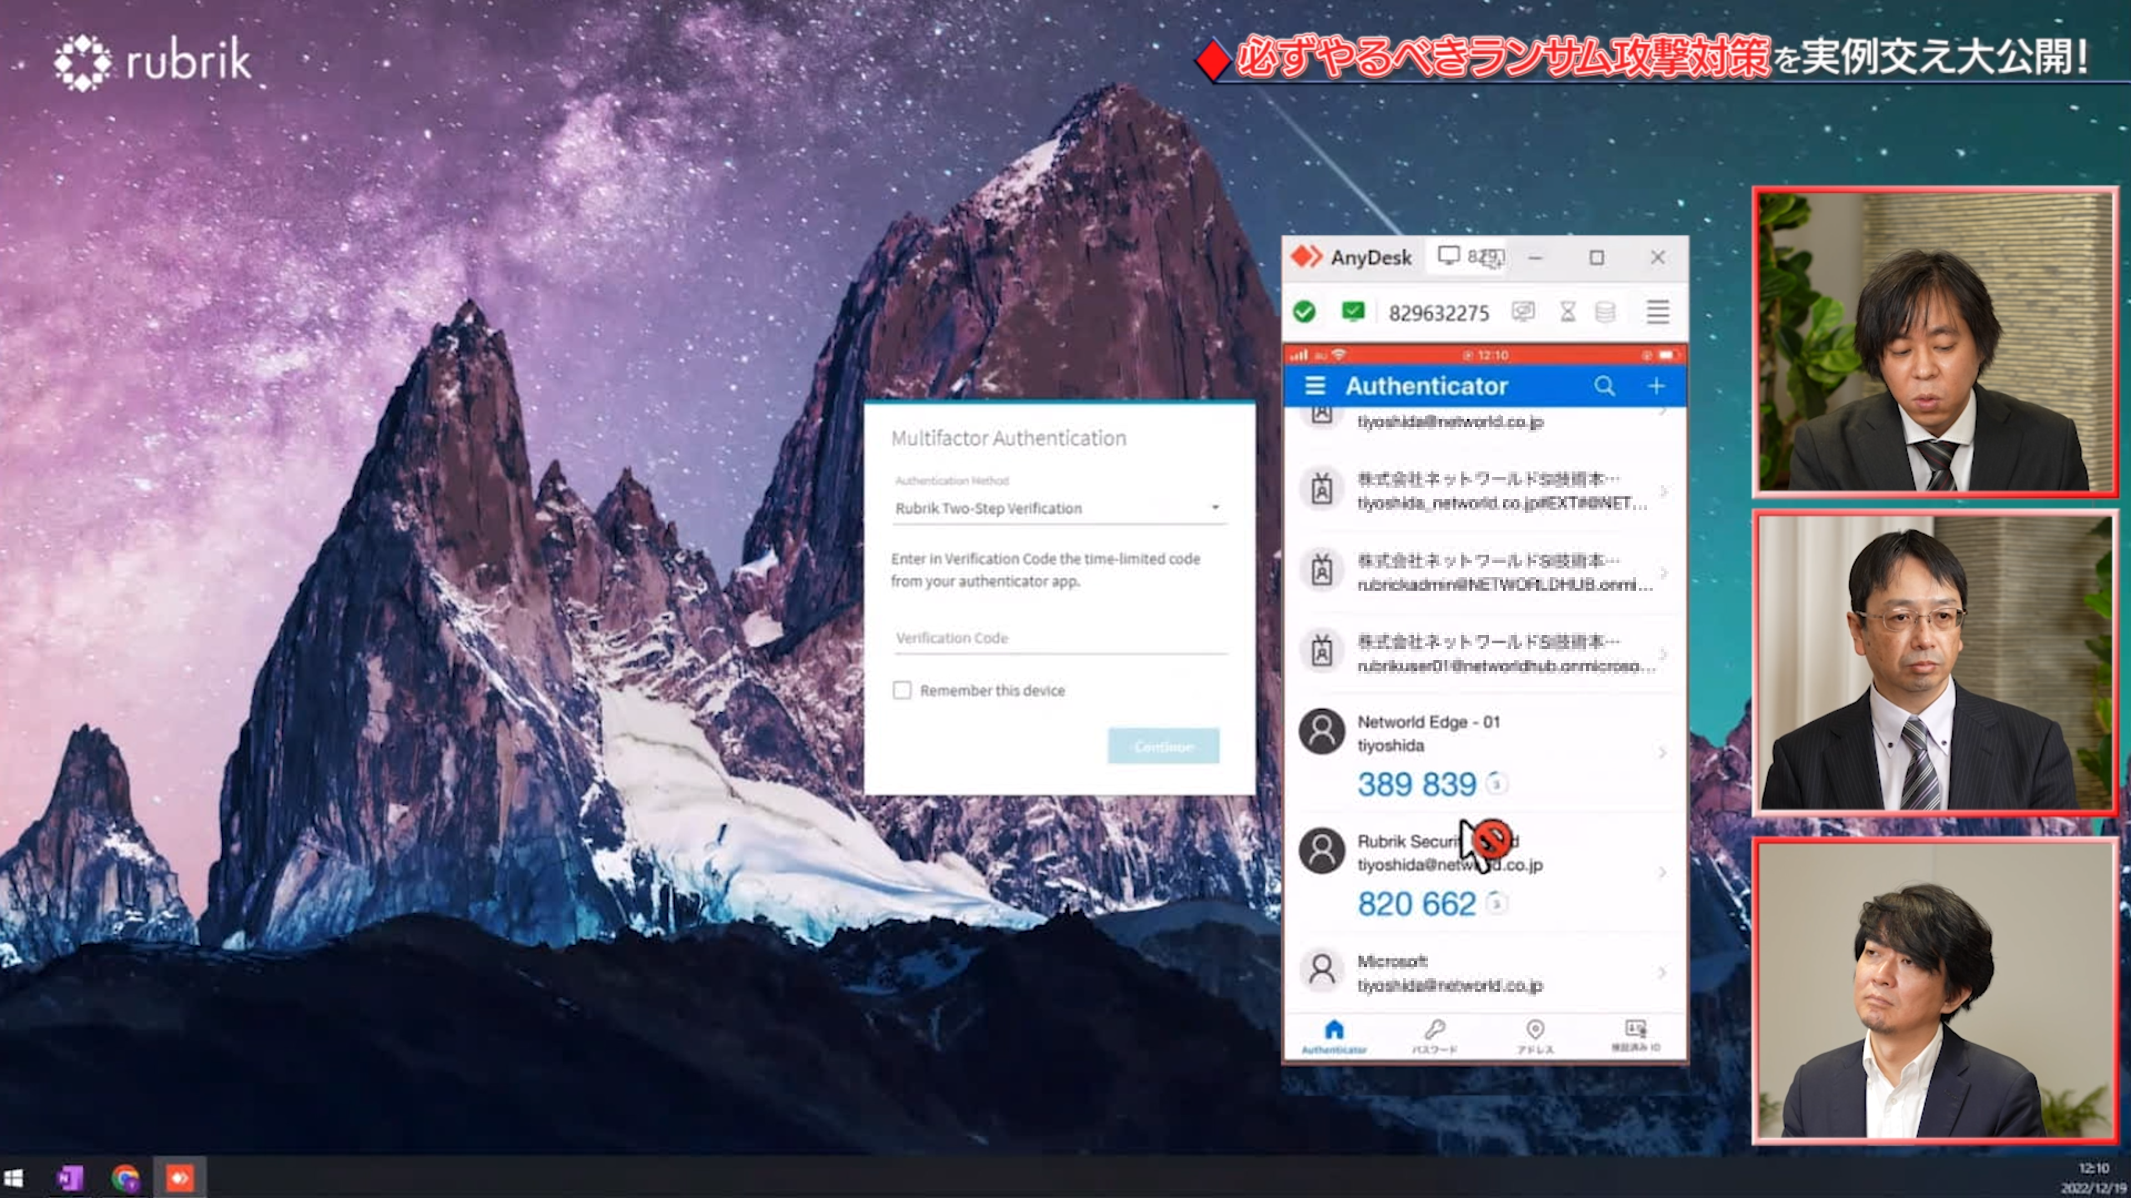Image resolution: width=2131 pixels, height=1198 pixels.
Task: Click into the Verification Code field
Action: pyautogui.click(x=1059, y=638)
